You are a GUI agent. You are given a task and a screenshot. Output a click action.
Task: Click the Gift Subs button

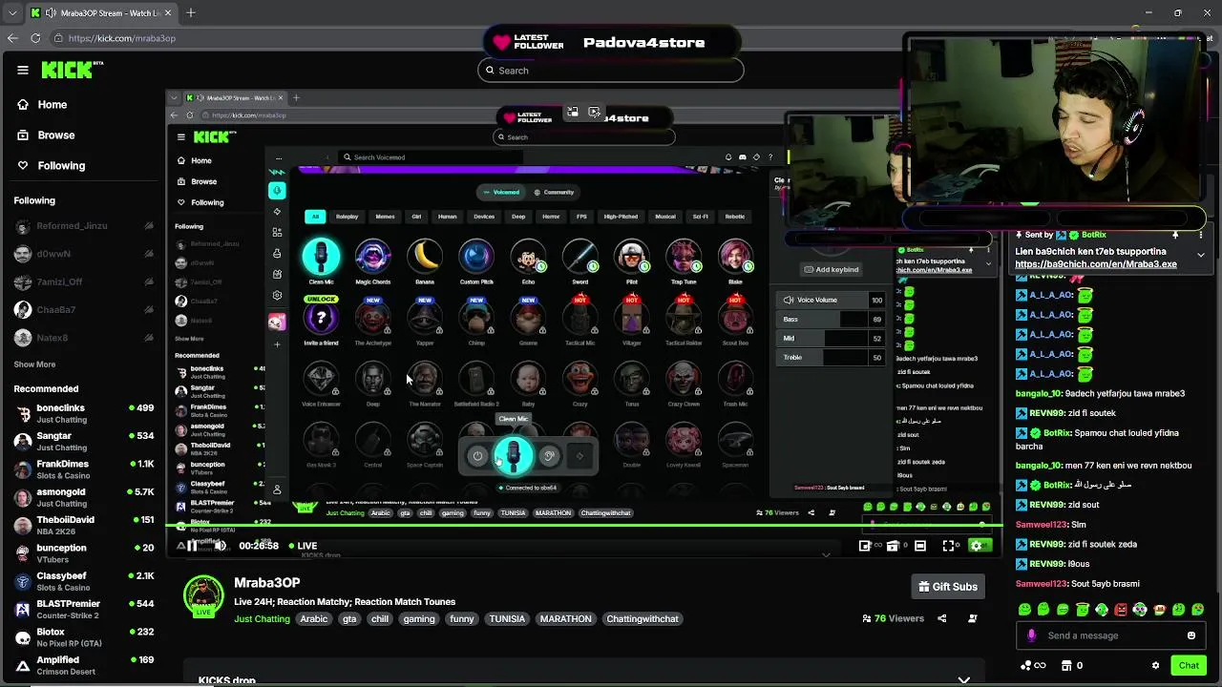coord(948,587)
